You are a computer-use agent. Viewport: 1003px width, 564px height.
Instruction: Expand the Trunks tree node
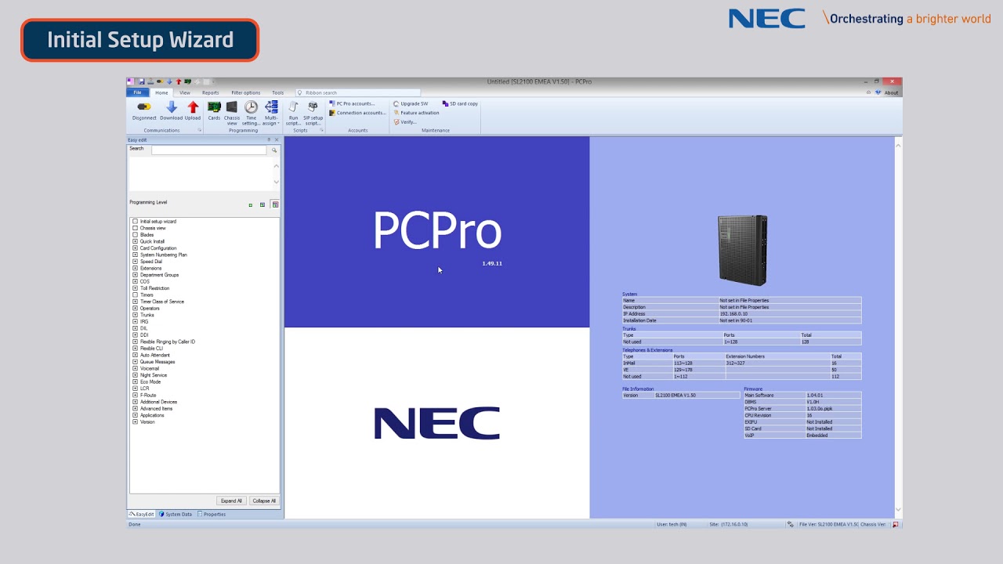click(x=135, y=315)
